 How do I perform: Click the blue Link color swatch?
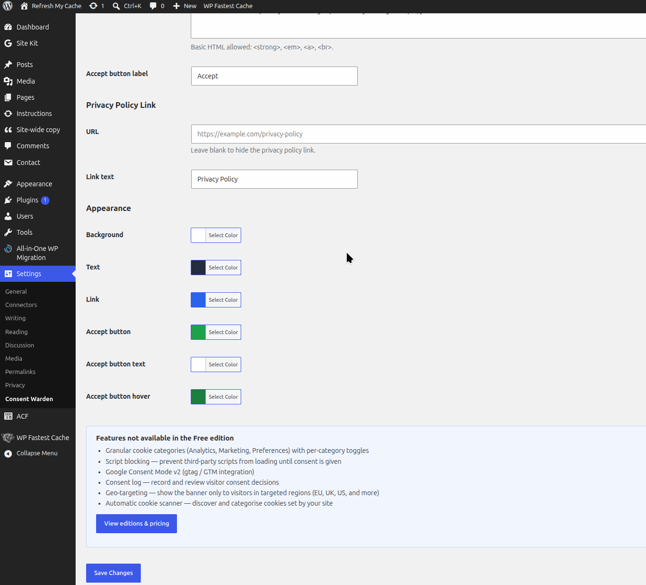(x=198, y=300)
